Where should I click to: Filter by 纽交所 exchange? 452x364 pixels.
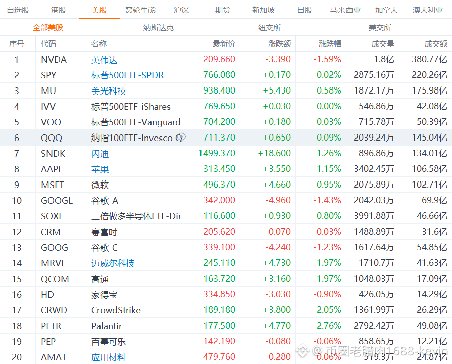pyautogui.click(x=269, y=28)
